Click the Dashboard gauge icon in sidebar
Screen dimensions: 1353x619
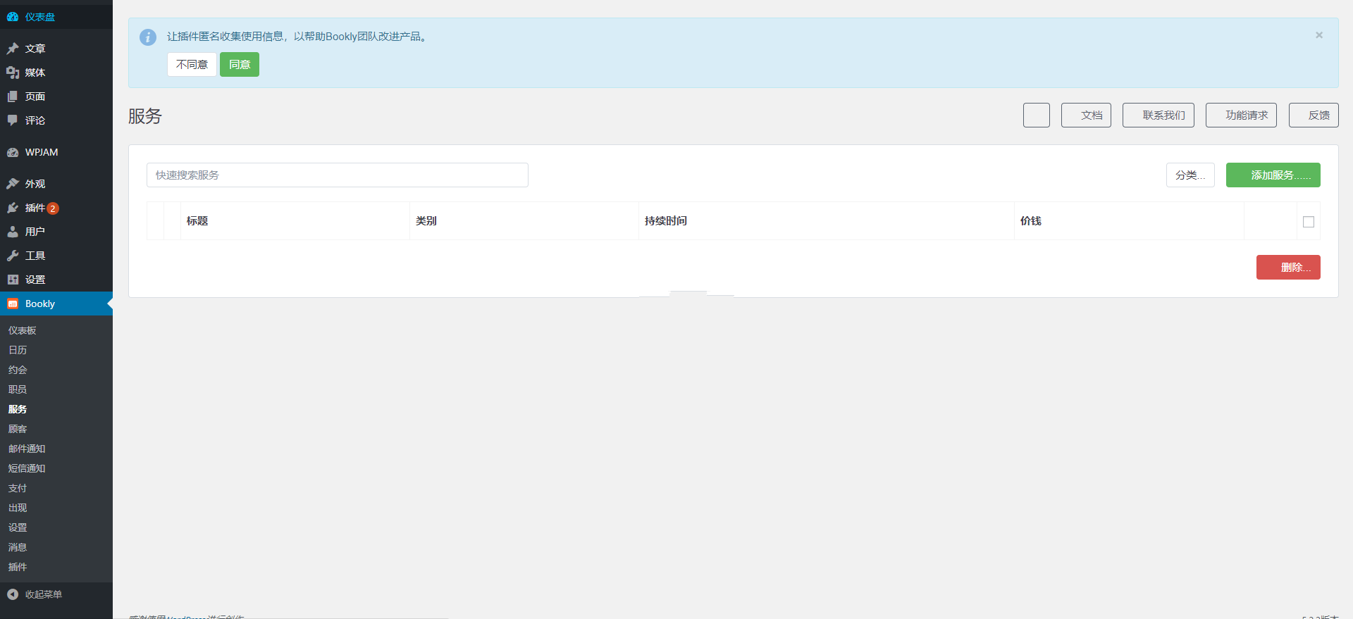point(13,17)
